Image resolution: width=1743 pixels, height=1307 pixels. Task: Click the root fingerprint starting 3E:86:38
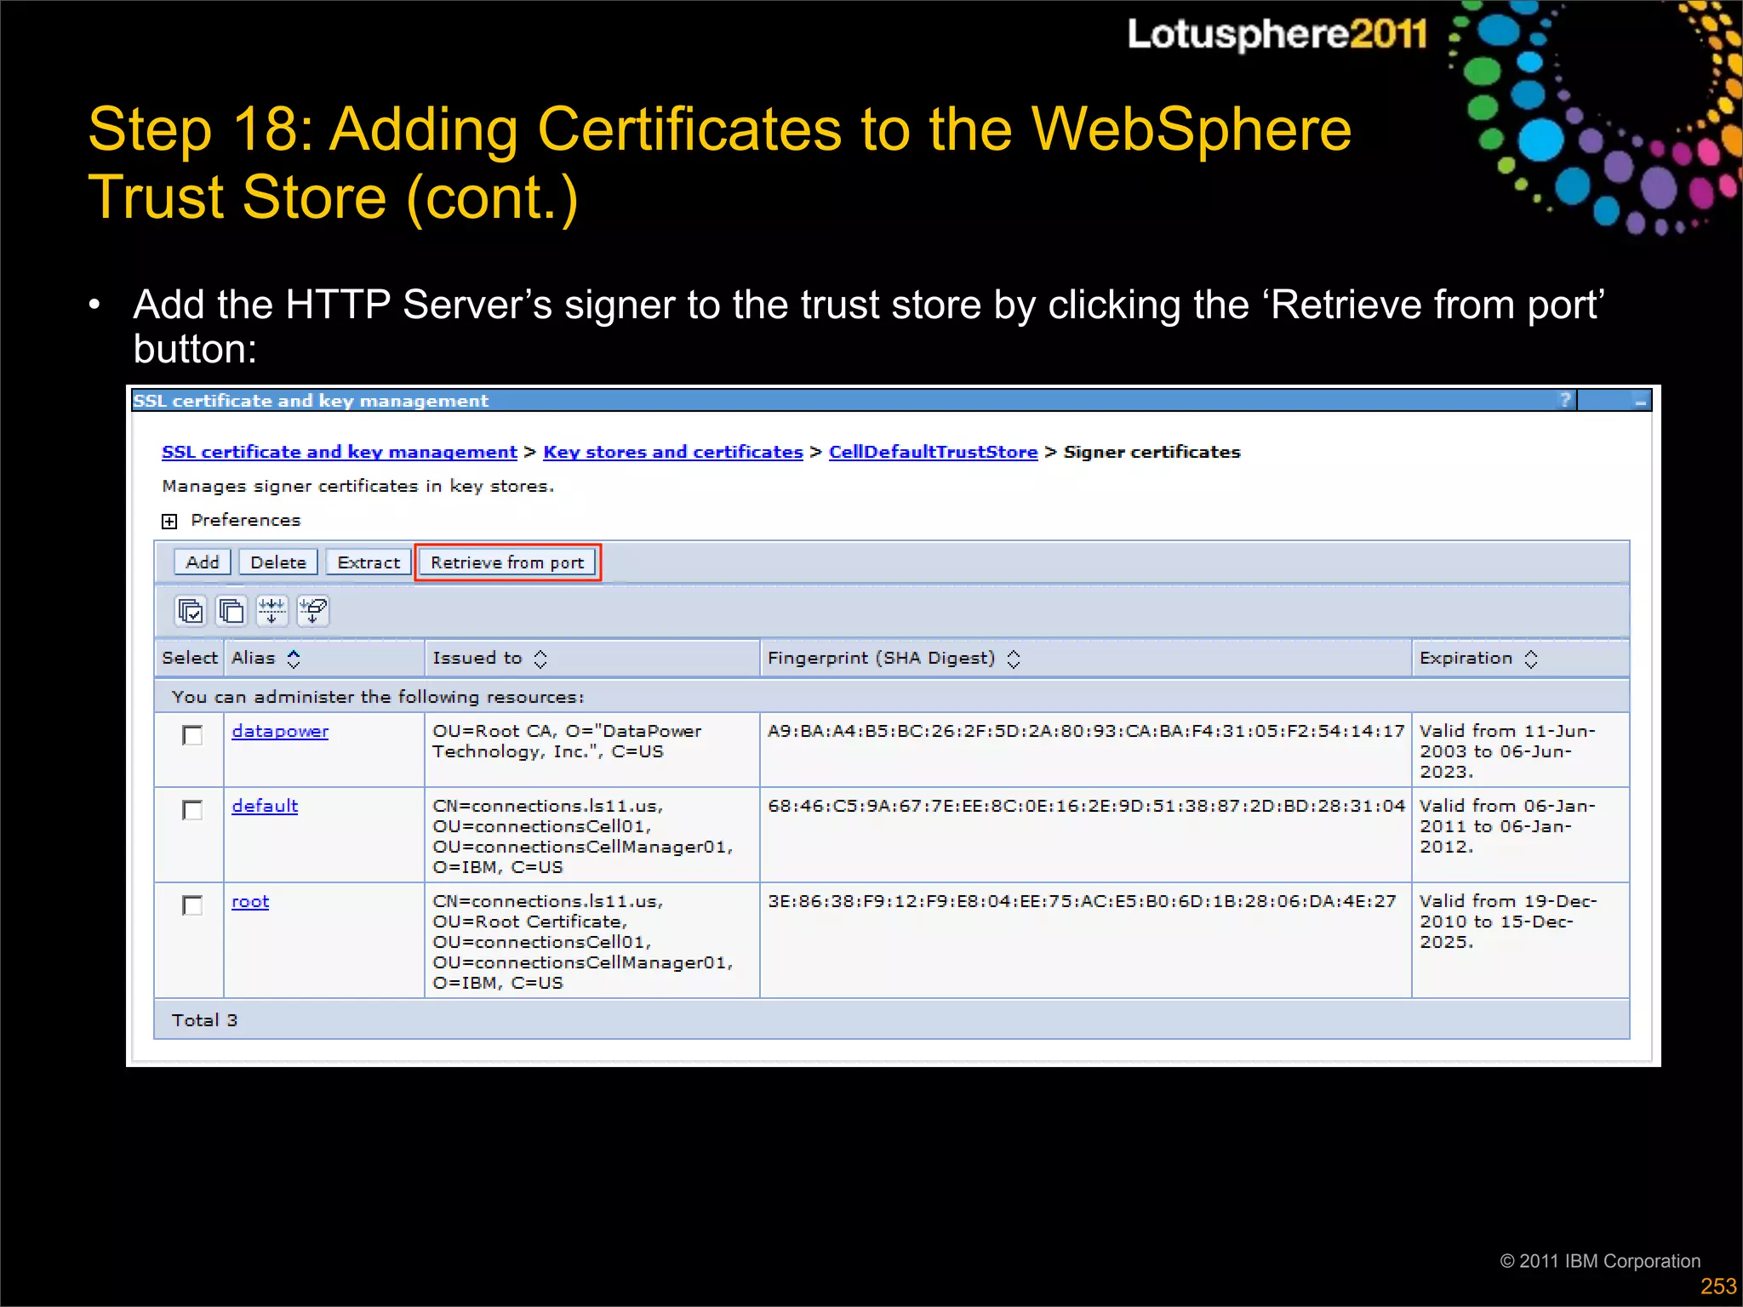[1082, 901]
